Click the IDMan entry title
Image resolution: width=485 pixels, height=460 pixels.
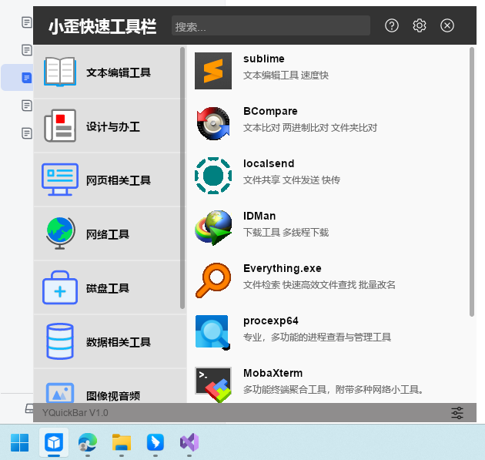(x=259, y=216)
